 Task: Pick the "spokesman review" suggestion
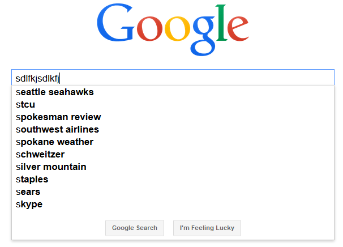click(58, 117)
